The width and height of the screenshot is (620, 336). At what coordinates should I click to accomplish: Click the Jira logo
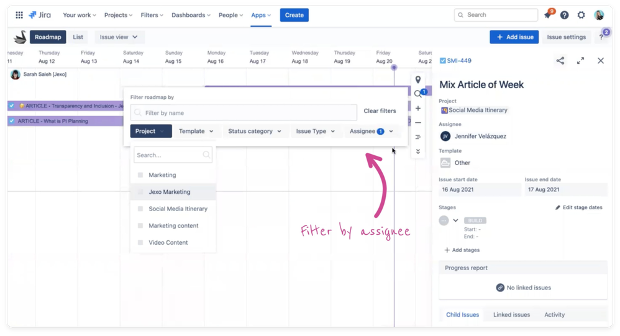pyautogui.click(x=40, y=15)
